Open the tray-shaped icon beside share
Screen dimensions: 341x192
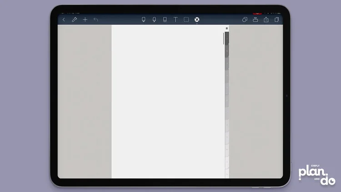click(256, 20)
